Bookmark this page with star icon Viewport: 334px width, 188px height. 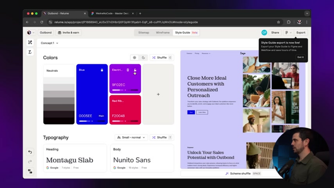tap(278, 22)
